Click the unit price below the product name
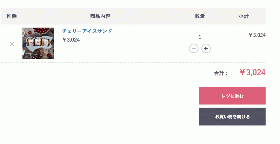280x144 pixels. click(x=71, y=39)
